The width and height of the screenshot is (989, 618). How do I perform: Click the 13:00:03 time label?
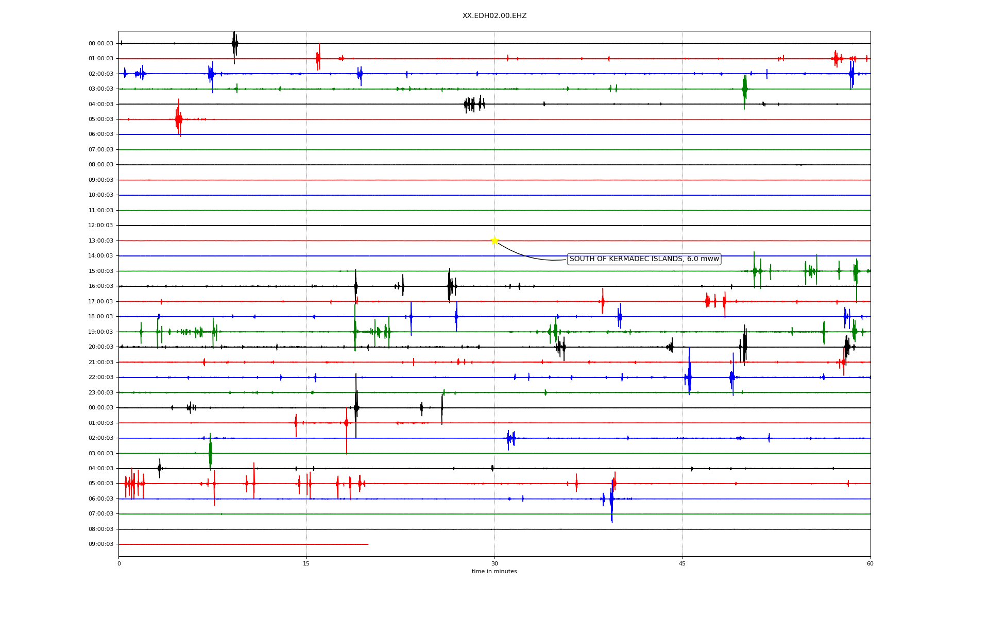coord(101,241)
